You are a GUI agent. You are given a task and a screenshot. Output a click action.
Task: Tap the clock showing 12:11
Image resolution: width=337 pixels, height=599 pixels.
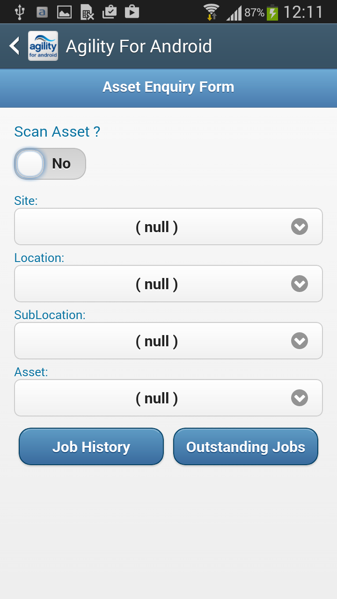[303, 12]
